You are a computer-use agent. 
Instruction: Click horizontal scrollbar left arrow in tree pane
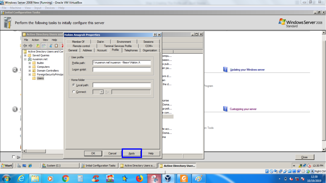tap(24, 151)
